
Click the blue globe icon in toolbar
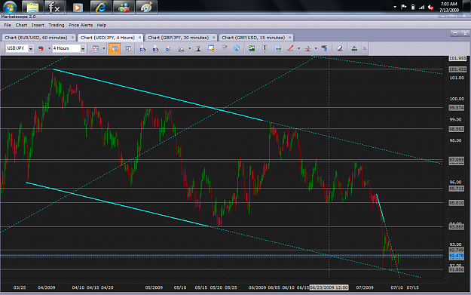[237, 48]
